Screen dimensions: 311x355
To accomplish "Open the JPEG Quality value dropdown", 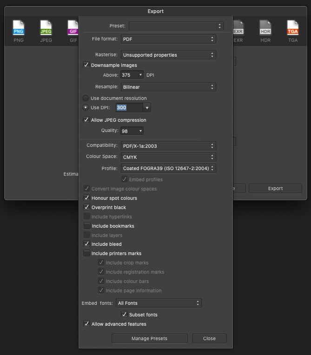I will click(132, 131).
